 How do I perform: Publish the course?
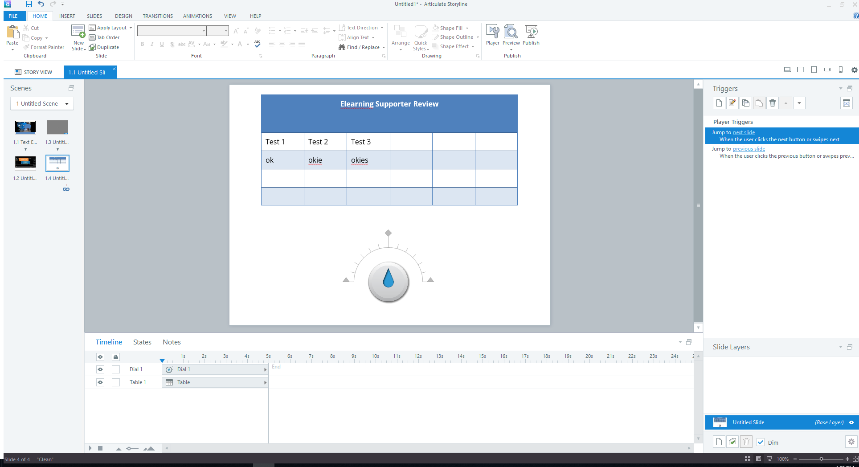(531, 36)
